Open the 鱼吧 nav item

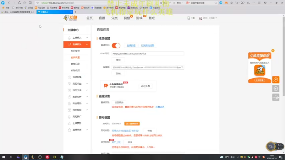tap(152, 18)
